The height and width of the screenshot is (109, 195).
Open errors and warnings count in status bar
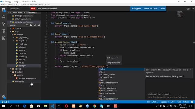(x=5, y=102)
